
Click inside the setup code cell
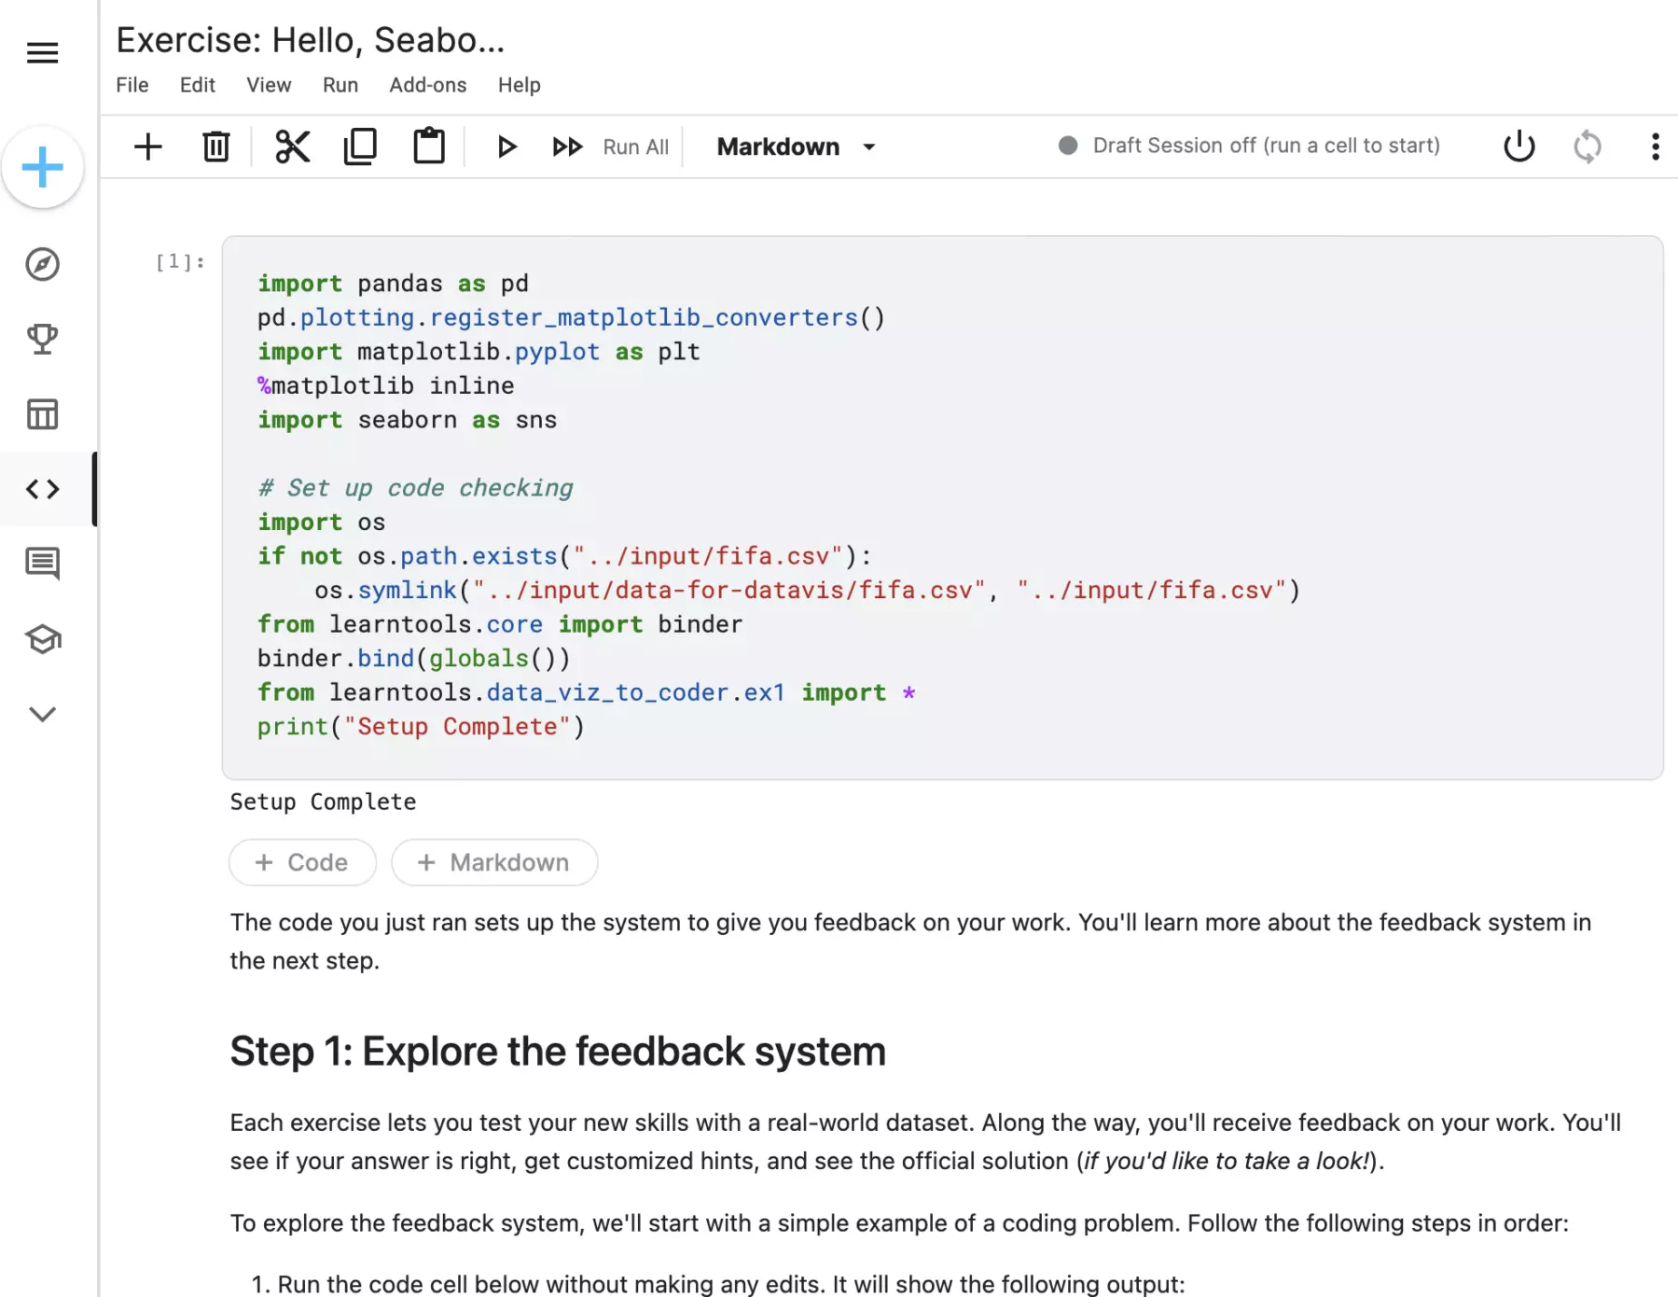tap(942, 507)
